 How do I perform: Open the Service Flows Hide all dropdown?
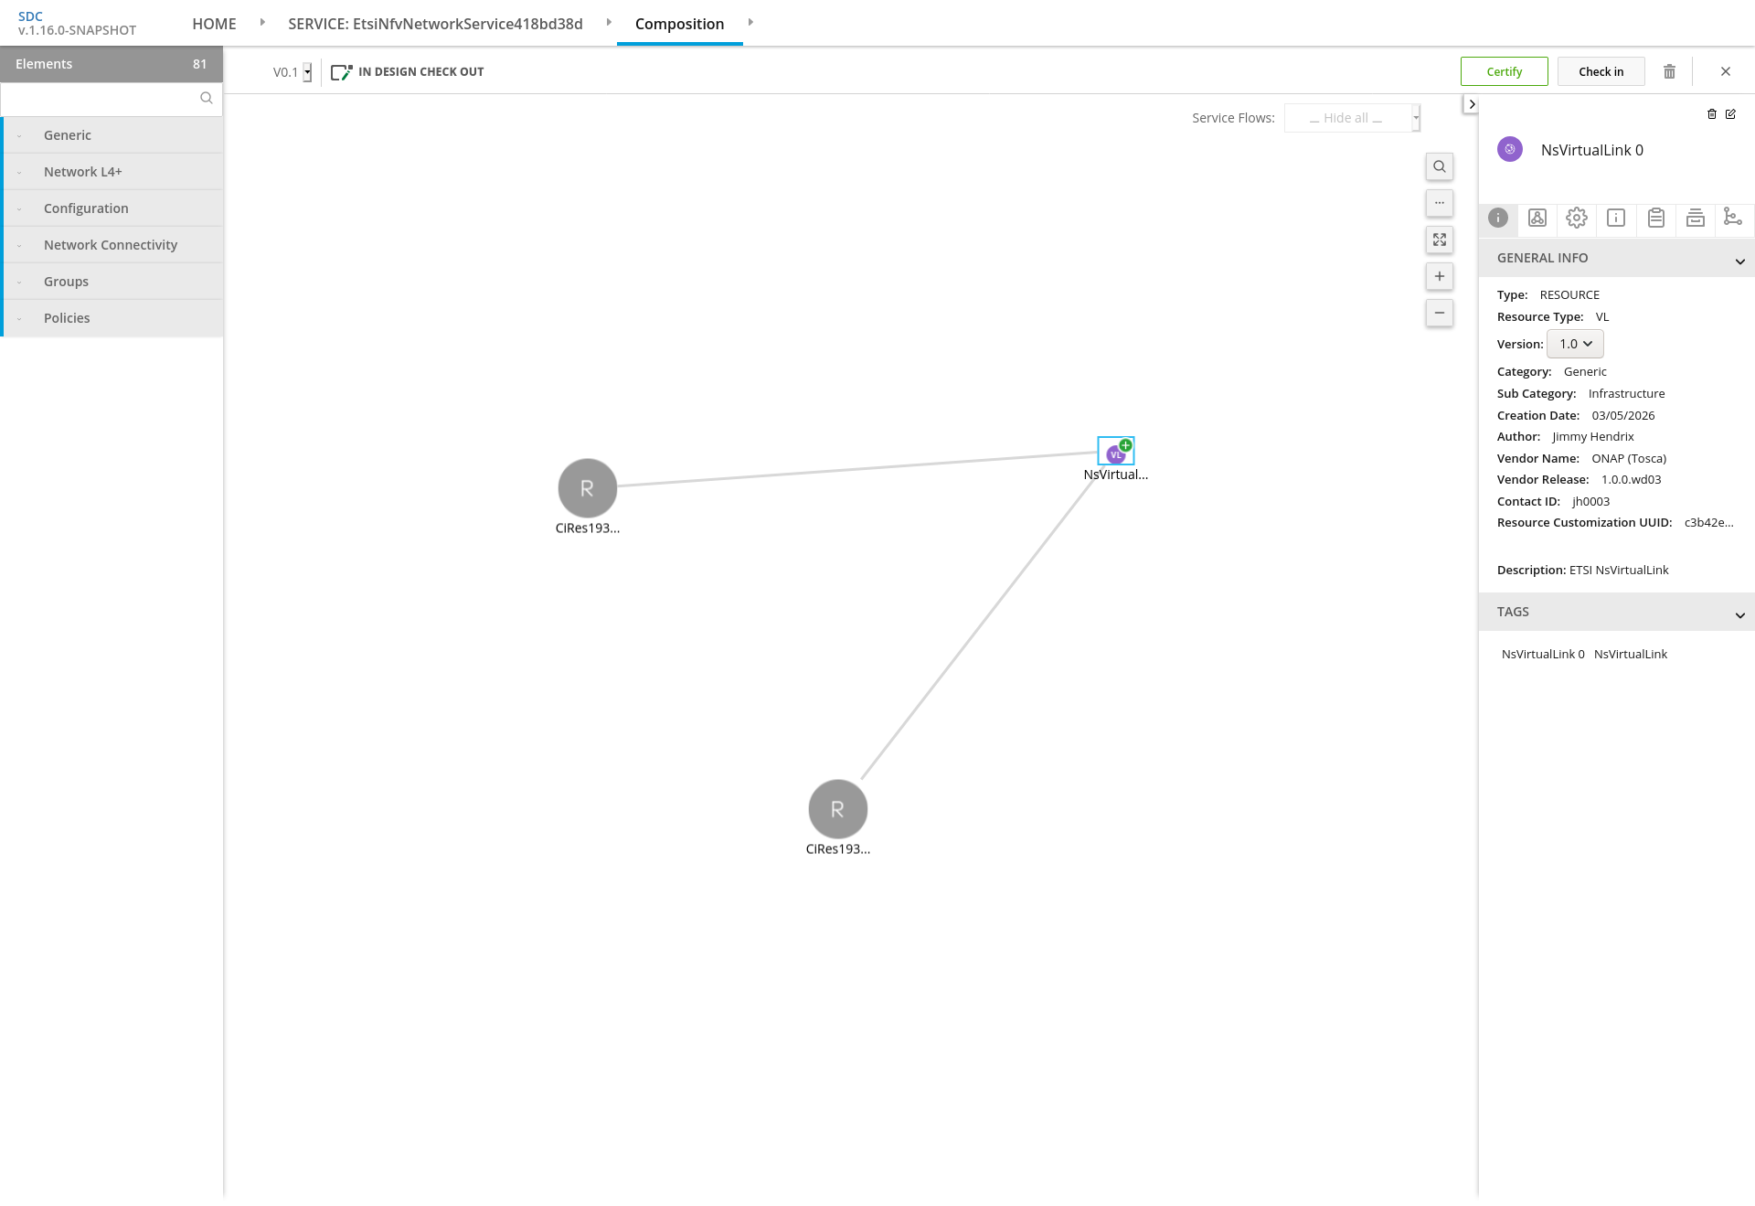point(1352,118)
